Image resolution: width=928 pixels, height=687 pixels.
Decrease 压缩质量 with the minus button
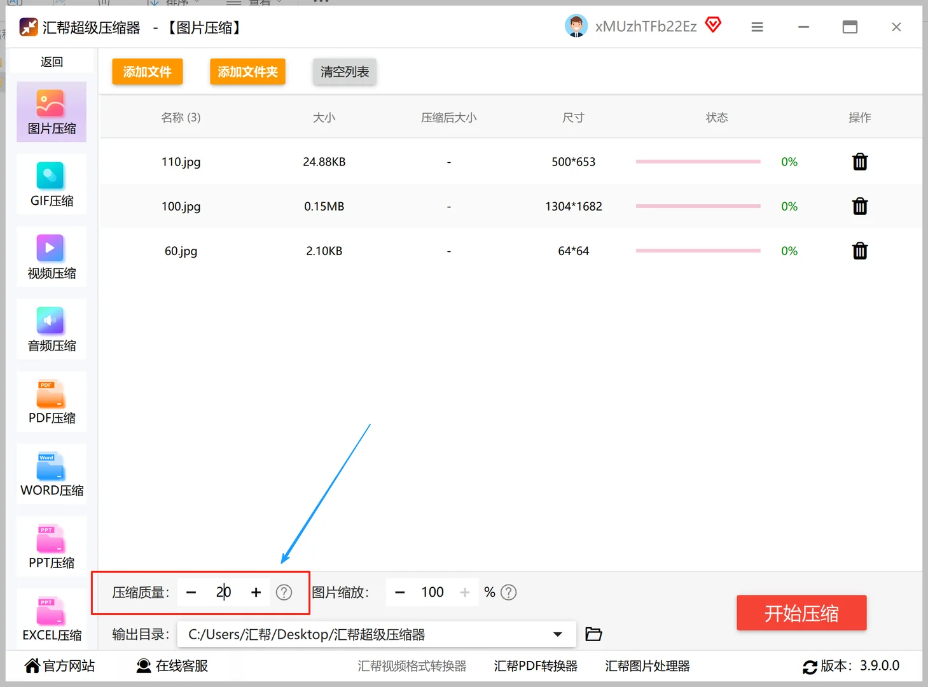(191, 592)
